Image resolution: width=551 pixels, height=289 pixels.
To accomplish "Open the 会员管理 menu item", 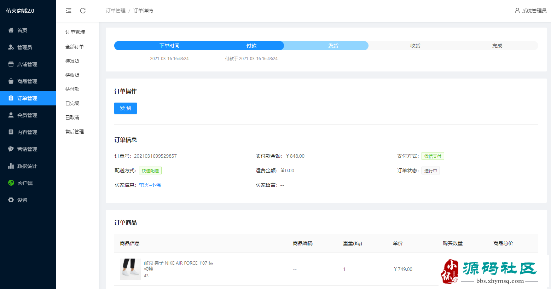I will tap(28, 115).
